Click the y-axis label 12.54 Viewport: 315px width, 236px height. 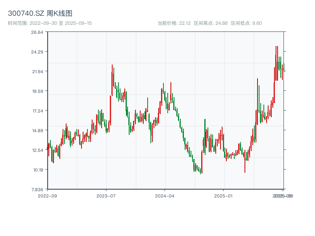pos(37,150)
